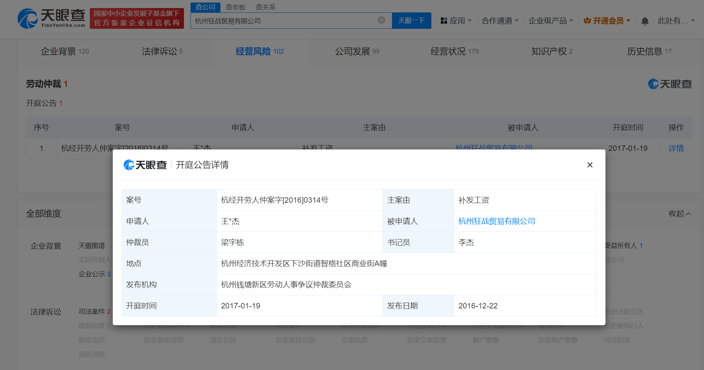Screen dimensions: 704x370
Task: Switch to 查公司 search tab
Action: click(205, 7)
